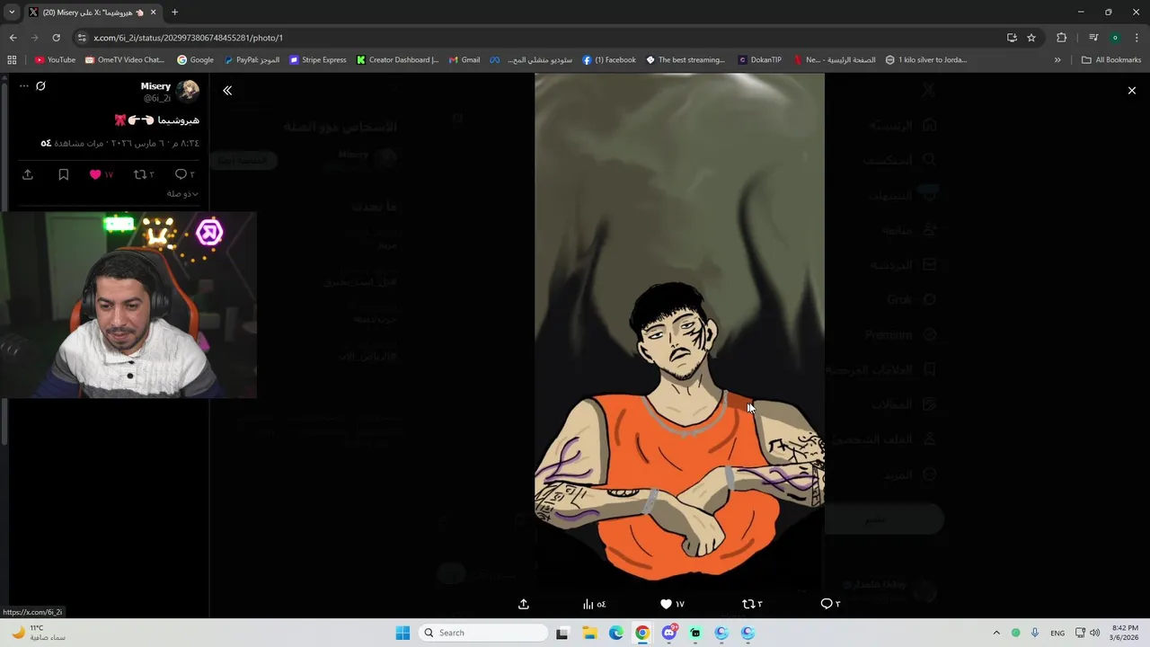1150x647 pixels.
Task: Close the Misery X tab
Action: (153, 13)
